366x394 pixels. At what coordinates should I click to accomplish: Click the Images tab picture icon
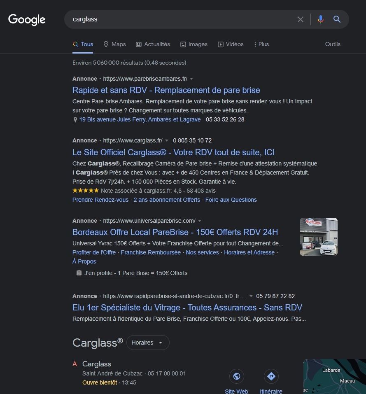(x=183, y=44)
